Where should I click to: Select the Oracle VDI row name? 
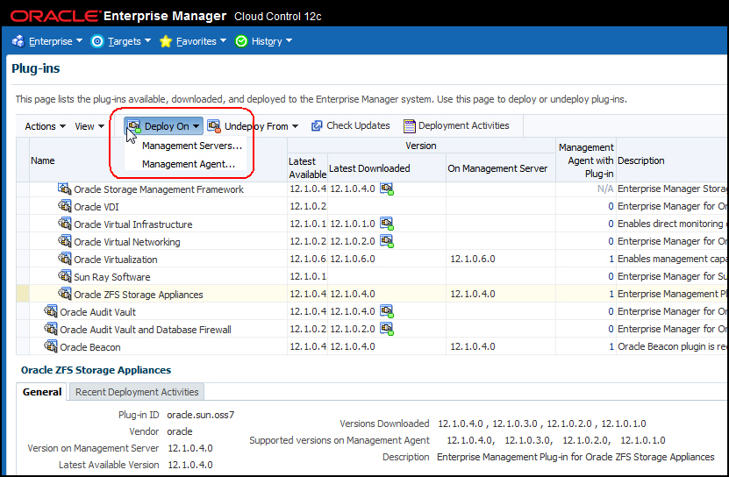point(96,207)
